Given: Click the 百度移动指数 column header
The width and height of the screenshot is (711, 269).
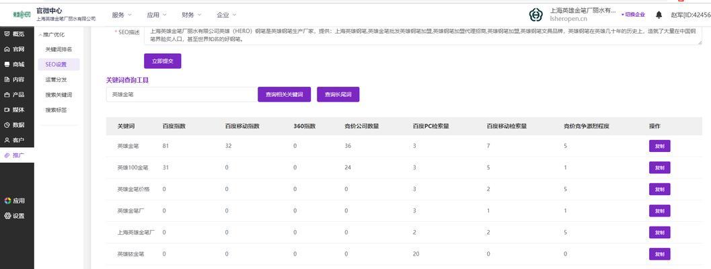Looking at the screenshot, I should click(242, 126).
